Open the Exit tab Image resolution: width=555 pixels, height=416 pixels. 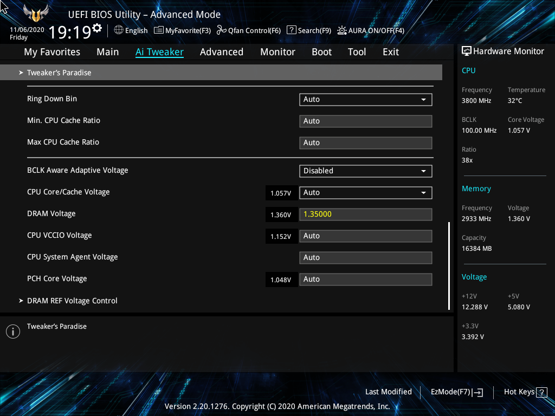tap(391, 52)
